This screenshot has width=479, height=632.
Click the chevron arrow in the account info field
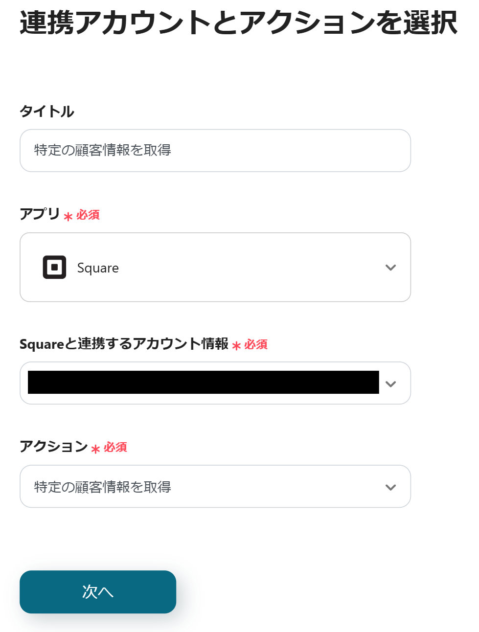pos(390,384)
